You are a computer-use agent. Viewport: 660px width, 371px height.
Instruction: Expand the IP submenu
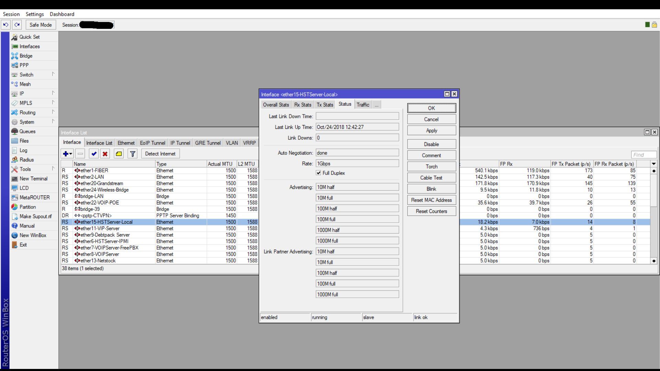pyautogui.click(x=53, y=93)
